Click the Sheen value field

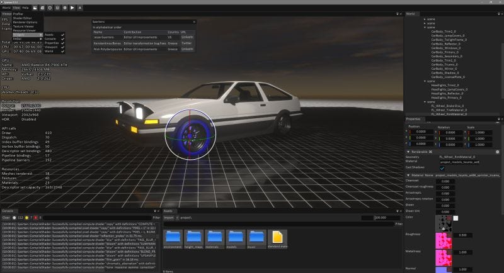click(445, 206)
